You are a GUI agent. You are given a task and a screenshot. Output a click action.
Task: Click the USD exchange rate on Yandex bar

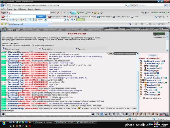tap(154, 13)
